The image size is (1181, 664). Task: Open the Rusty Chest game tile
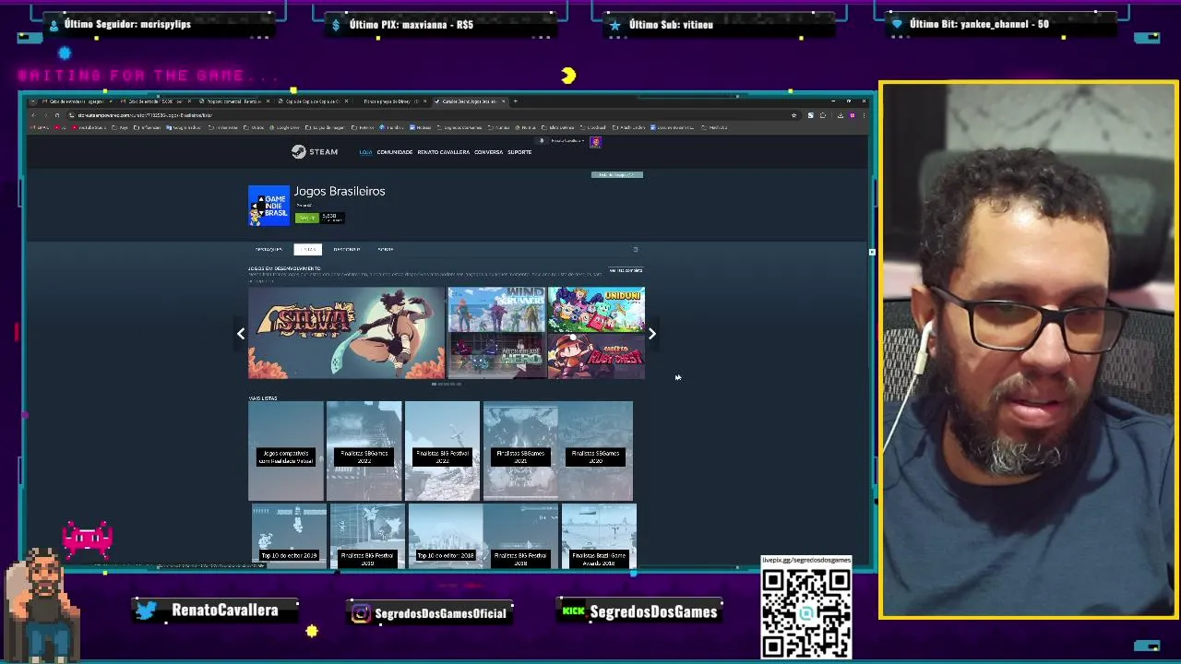click(596, 356)
